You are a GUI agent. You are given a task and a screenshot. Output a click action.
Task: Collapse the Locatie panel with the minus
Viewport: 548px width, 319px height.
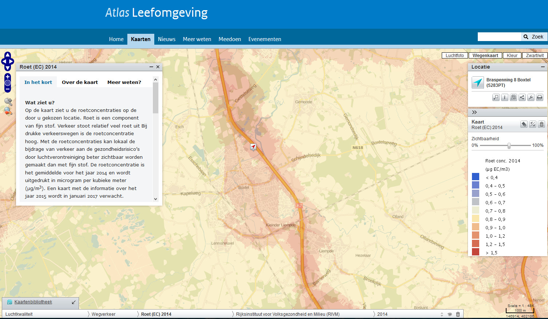click(543, 67)
